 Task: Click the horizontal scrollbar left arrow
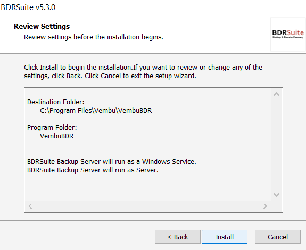[x=30, y=206]
